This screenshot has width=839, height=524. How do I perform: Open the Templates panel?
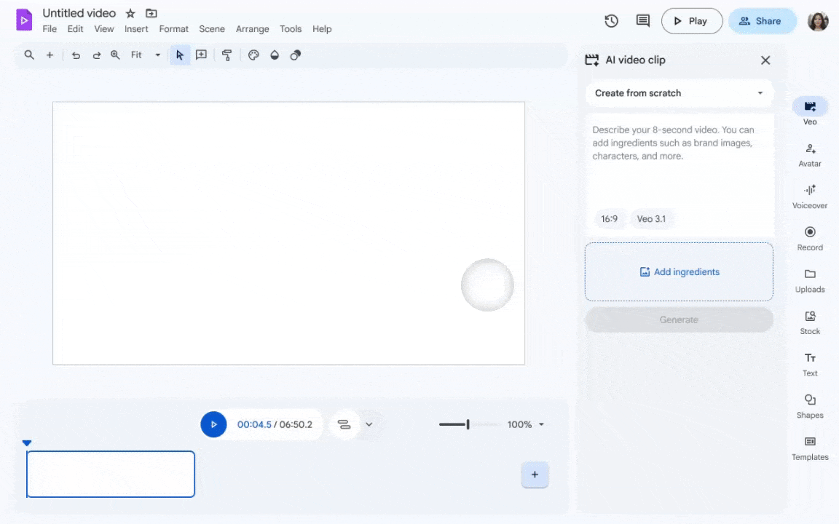pyautogui.click(x=810, y=448)
